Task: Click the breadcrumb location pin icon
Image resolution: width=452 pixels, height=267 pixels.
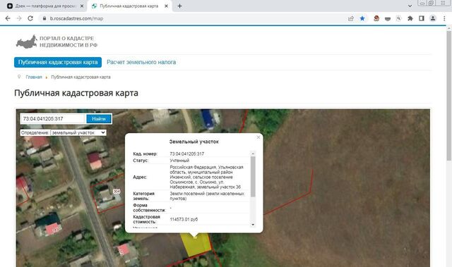Action: pos(19,77)
